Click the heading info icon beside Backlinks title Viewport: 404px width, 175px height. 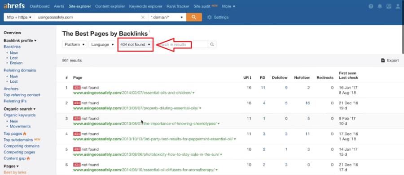(x=149, y=31)
